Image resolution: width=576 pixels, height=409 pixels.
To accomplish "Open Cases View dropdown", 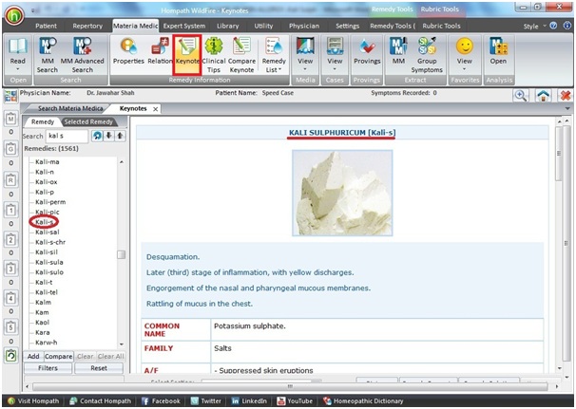I will (335, 55).
